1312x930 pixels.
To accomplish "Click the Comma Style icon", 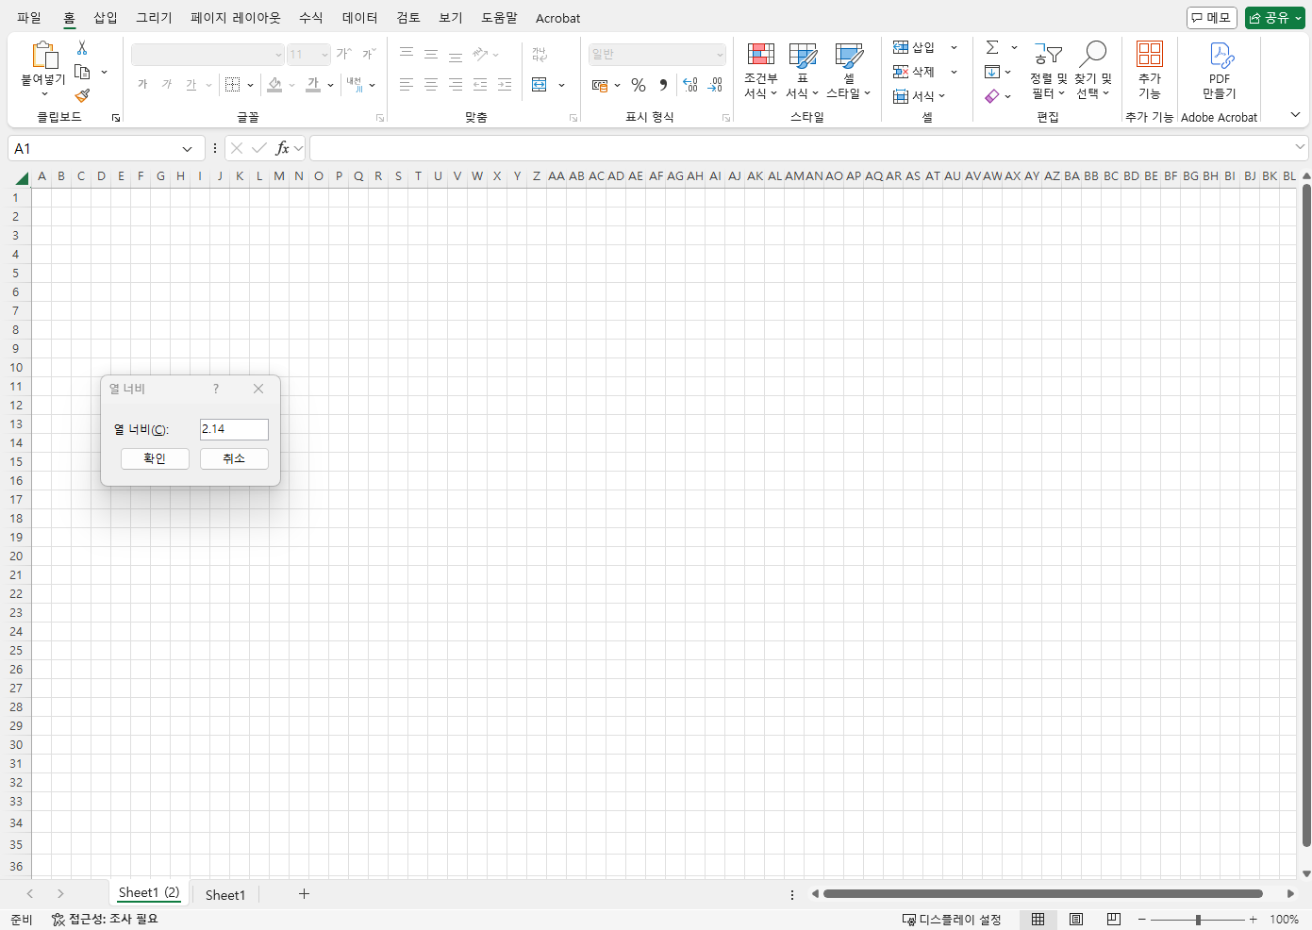I will [663, 85].
